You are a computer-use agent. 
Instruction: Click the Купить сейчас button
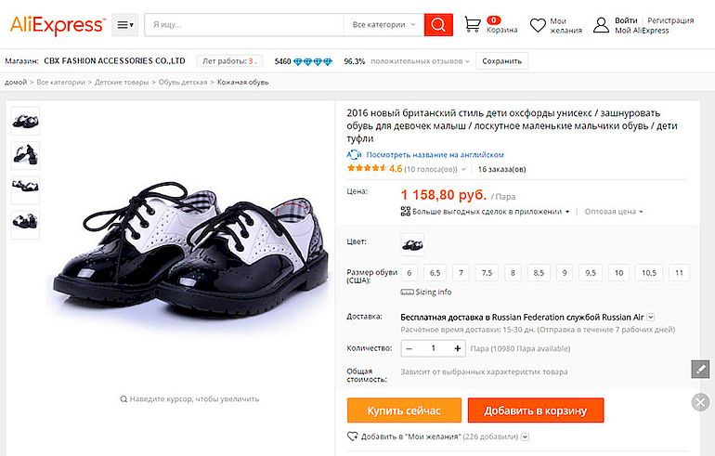coord(403,410)
